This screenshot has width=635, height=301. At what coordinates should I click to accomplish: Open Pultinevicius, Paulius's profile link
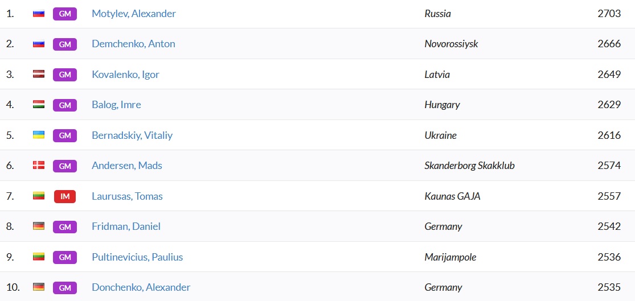coord(137,257)
